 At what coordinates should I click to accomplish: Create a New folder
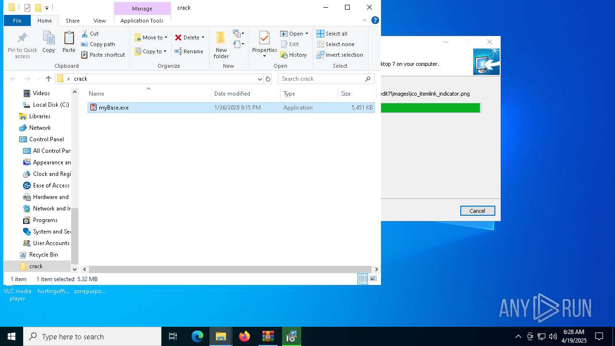[x=221, y=45]
